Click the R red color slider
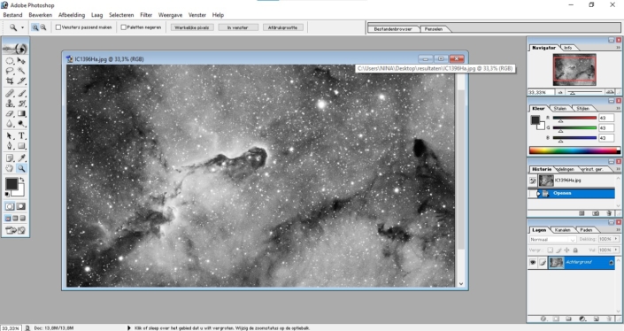 click(x=574, y=119)
